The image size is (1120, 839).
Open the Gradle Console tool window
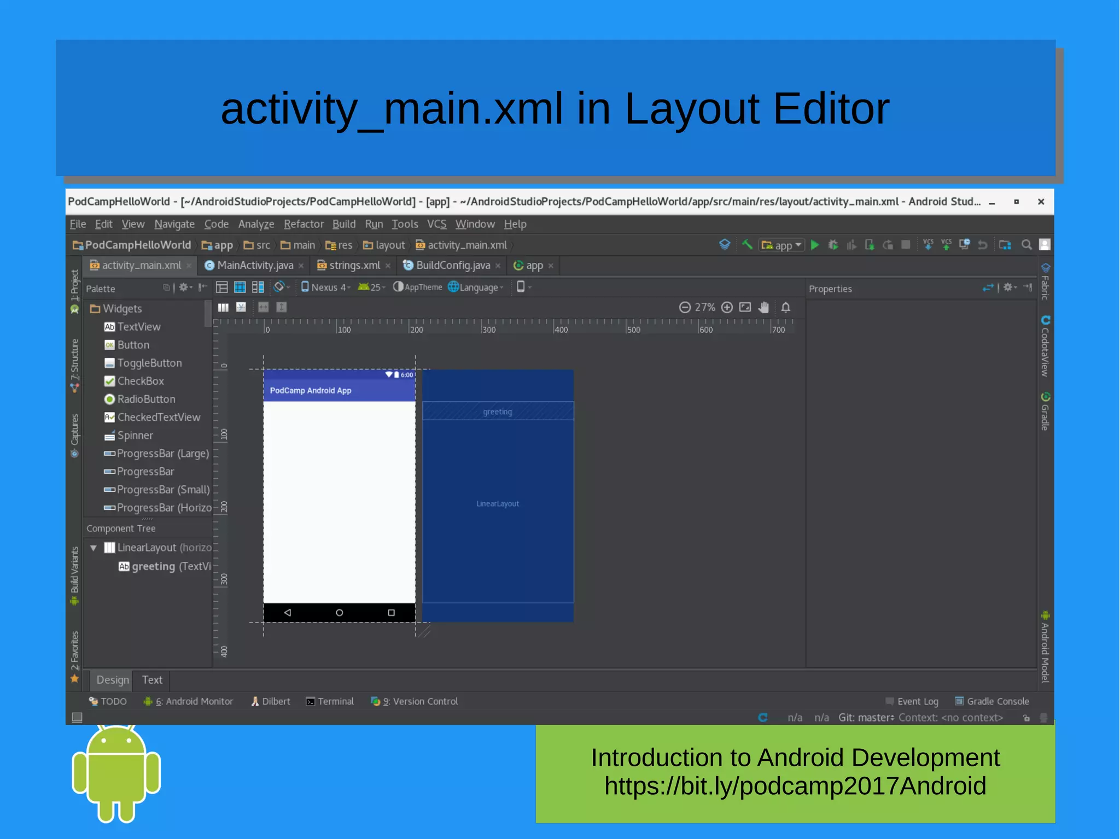pos(992,701)
